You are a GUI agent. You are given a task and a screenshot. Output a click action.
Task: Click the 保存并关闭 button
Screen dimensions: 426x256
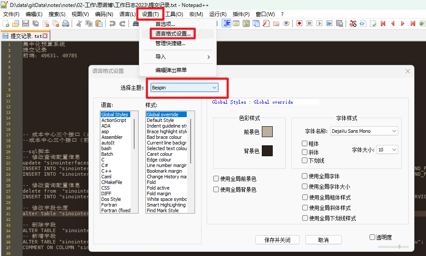tap(277, 240)
